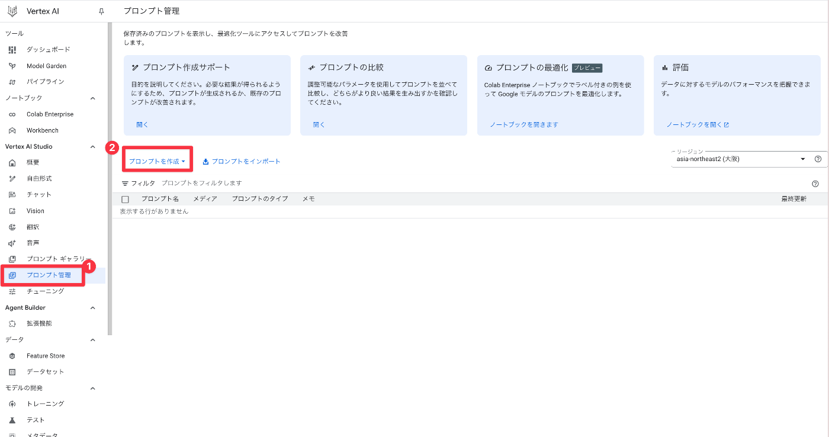Click the Model Garden sidebar icon
829x437 pixels.
(x=12, y=66)
